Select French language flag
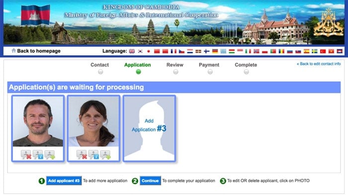This screenshot has height=196, width=348. click(174, 51)
